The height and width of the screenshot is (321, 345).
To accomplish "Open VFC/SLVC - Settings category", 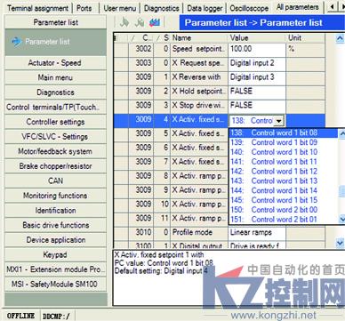I will [x=55, y=137].
